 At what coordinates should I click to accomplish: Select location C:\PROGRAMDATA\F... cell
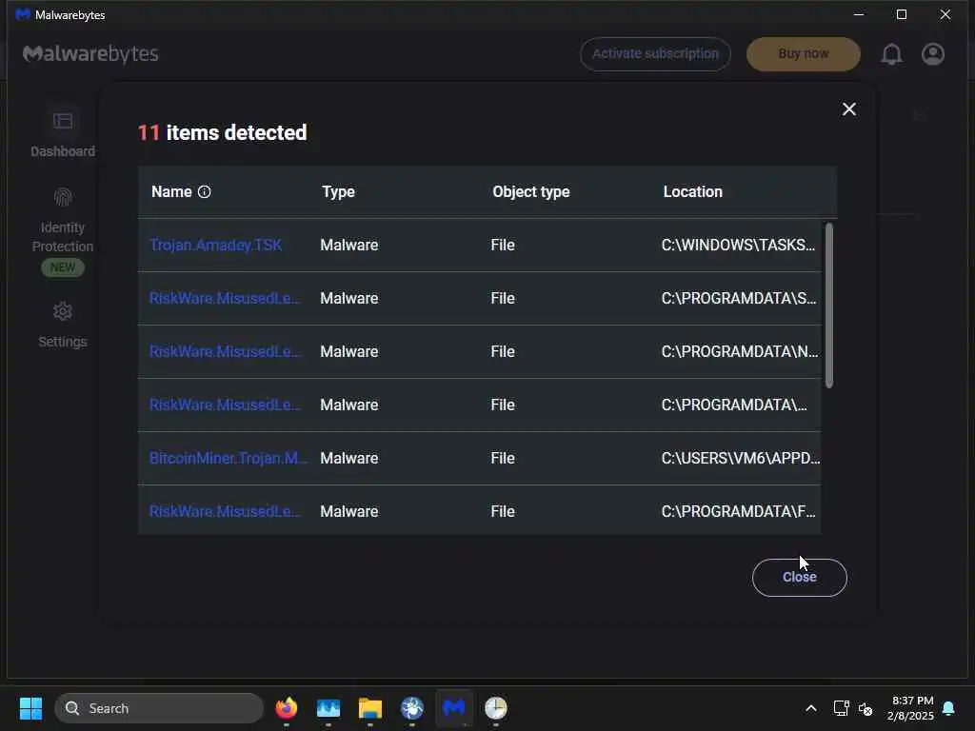738,511
